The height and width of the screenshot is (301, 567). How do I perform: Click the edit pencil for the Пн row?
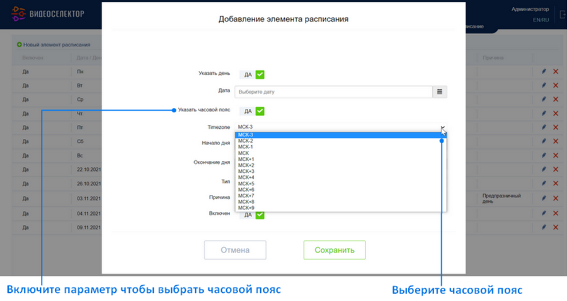point(544,72)
